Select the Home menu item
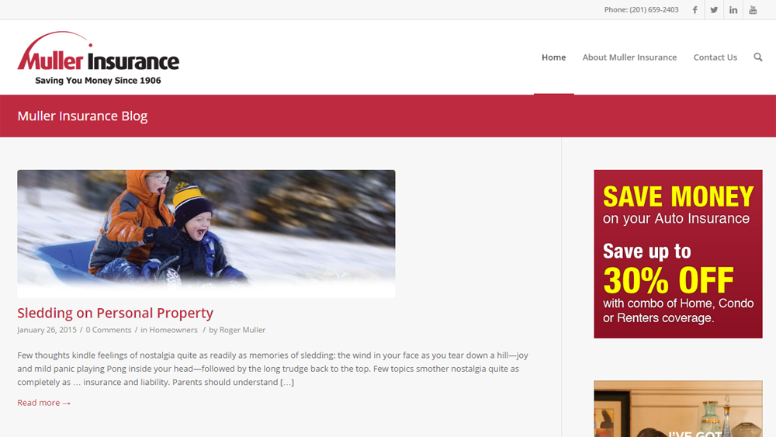 [x=553, y=57]
